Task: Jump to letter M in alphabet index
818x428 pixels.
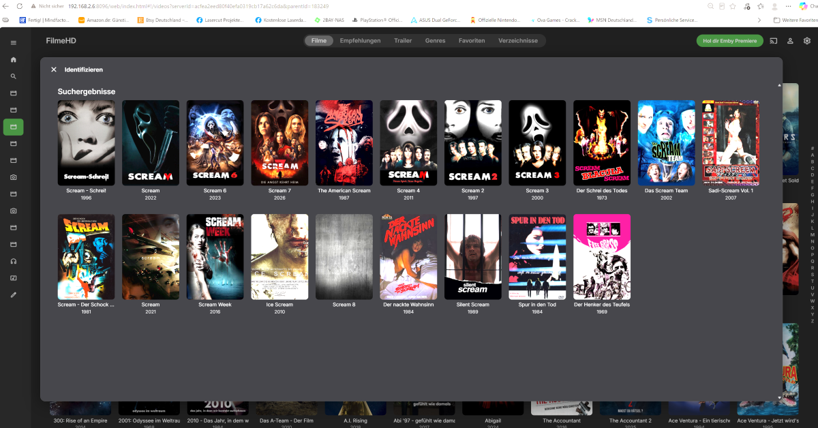Action: pyautogui.click(x=812, y=234)
